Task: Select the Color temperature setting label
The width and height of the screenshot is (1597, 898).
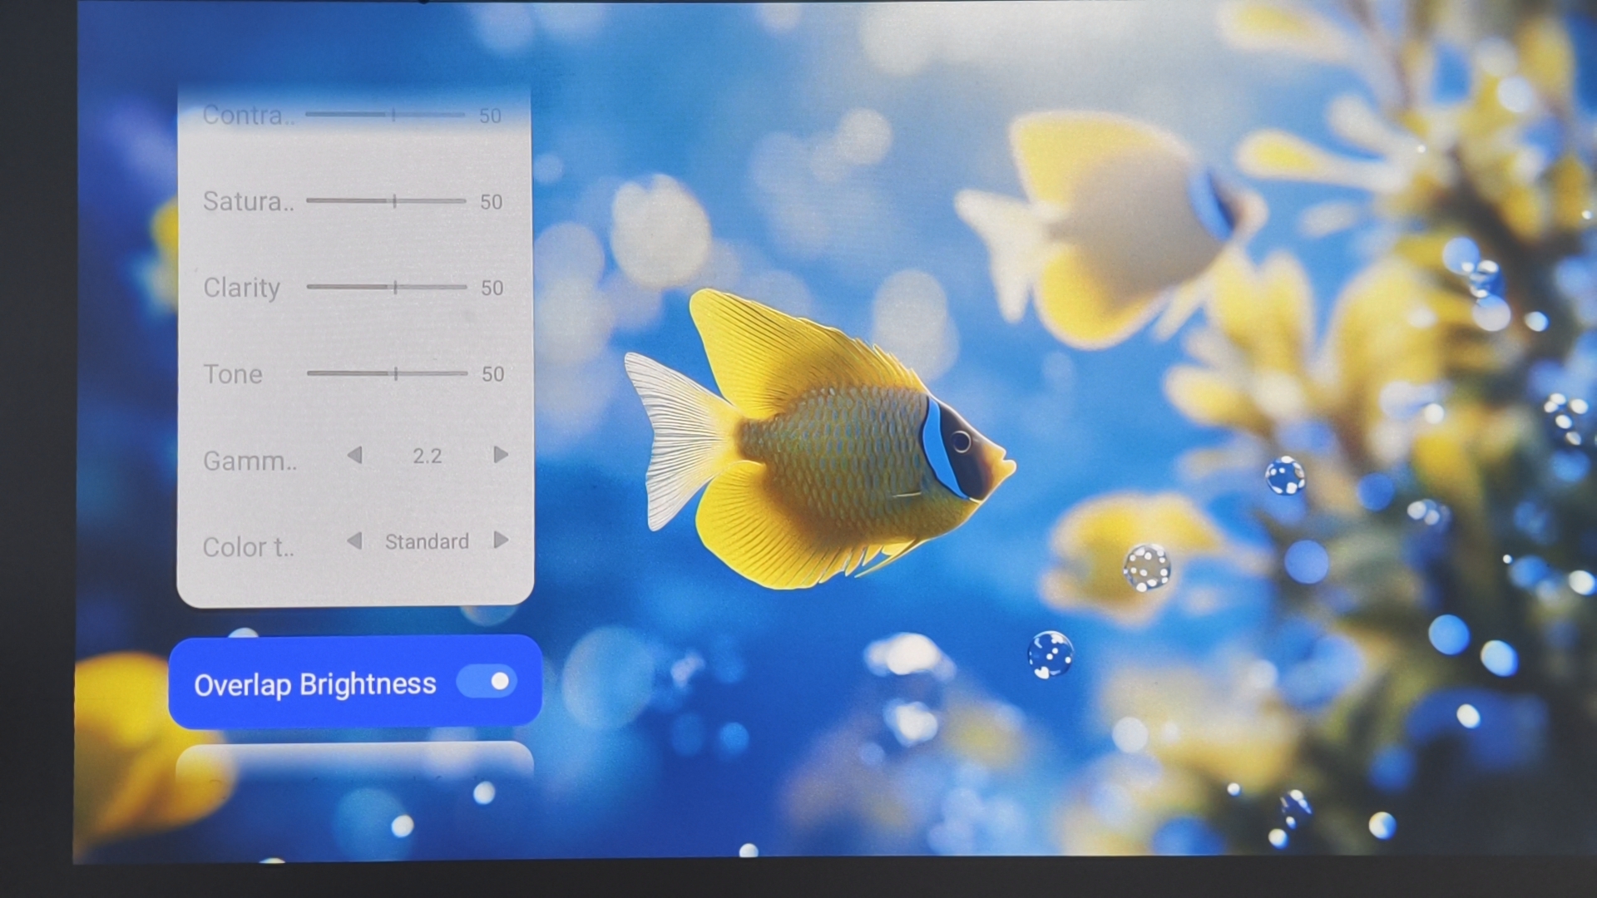Action: click(x=248, y=547)
